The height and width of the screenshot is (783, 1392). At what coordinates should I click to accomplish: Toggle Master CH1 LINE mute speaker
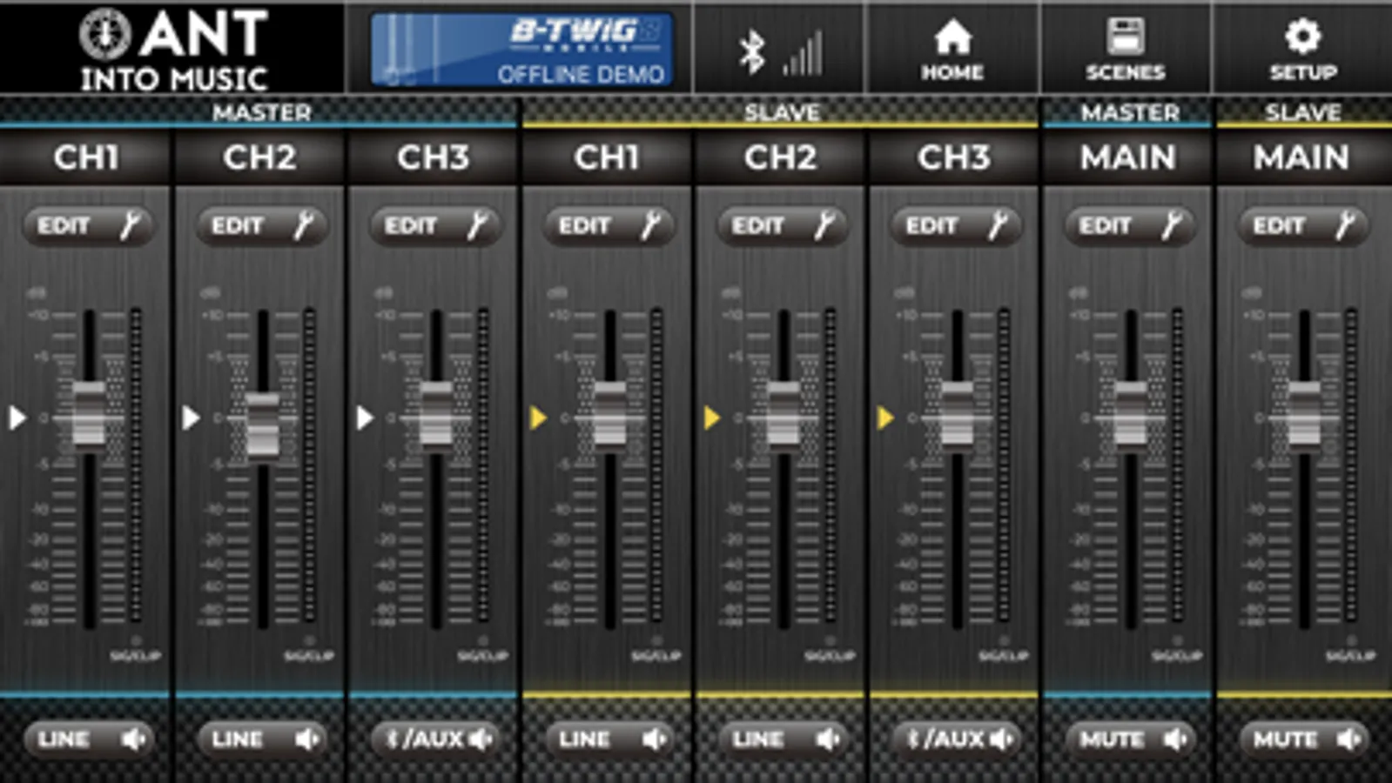pyautogui.click(x=88, y=739)
